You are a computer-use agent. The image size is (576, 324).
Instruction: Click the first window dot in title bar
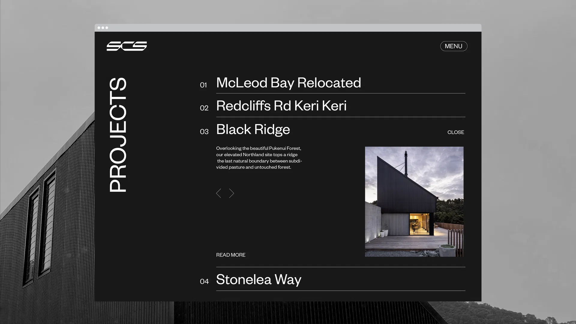pos(99,28)
